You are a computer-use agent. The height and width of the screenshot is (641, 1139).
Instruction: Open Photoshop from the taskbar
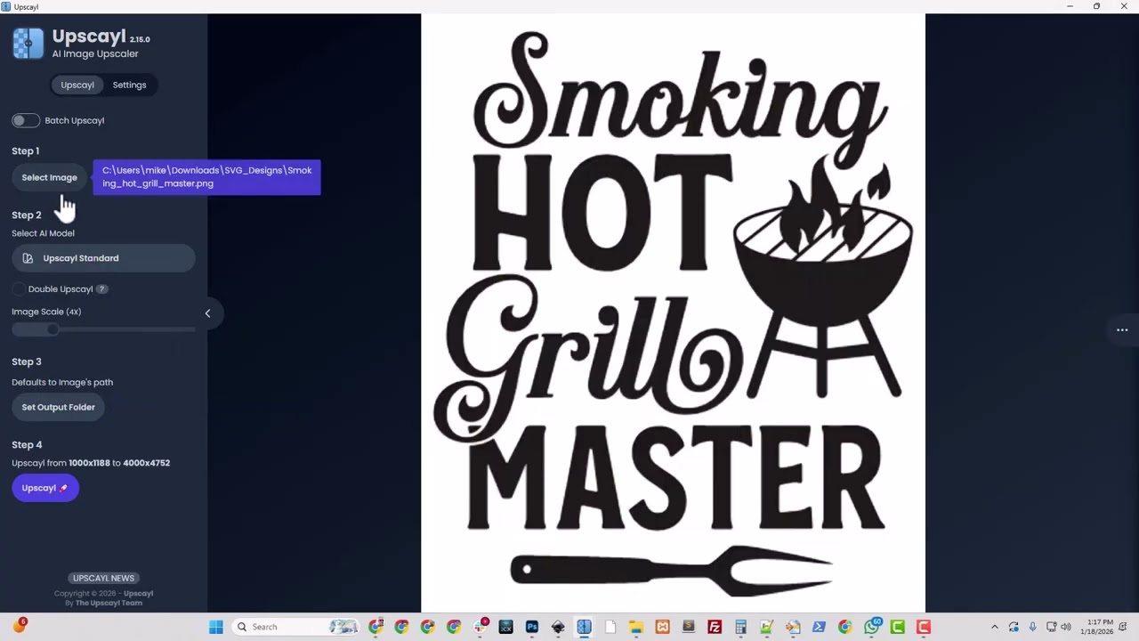click(532, 627)
